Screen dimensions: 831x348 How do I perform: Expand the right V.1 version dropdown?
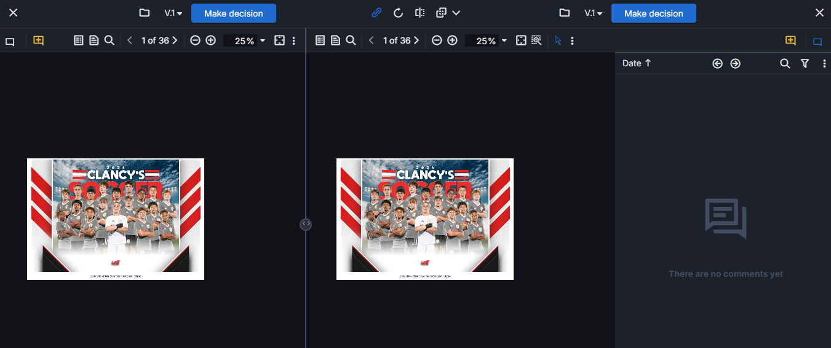594,13
